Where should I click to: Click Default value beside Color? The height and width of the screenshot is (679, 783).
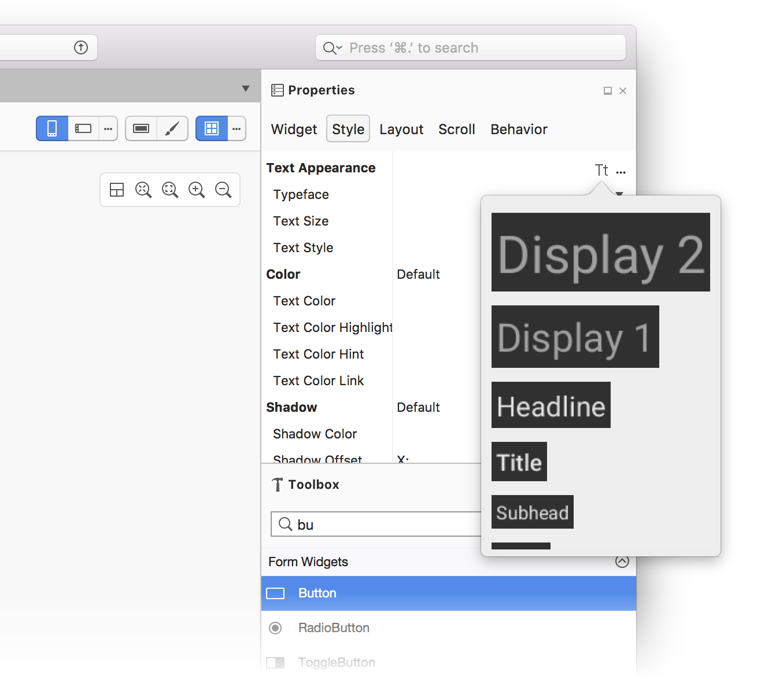pyautogui.click(x=418, y=274)
